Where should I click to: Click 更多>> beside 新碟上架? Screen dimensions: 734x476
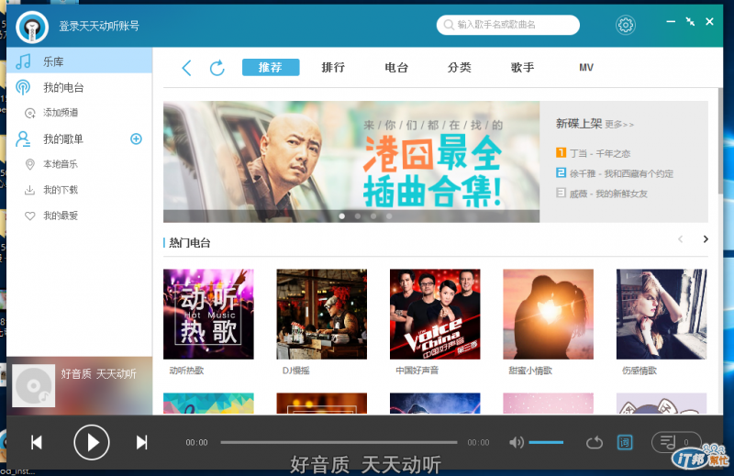point(619,125)
